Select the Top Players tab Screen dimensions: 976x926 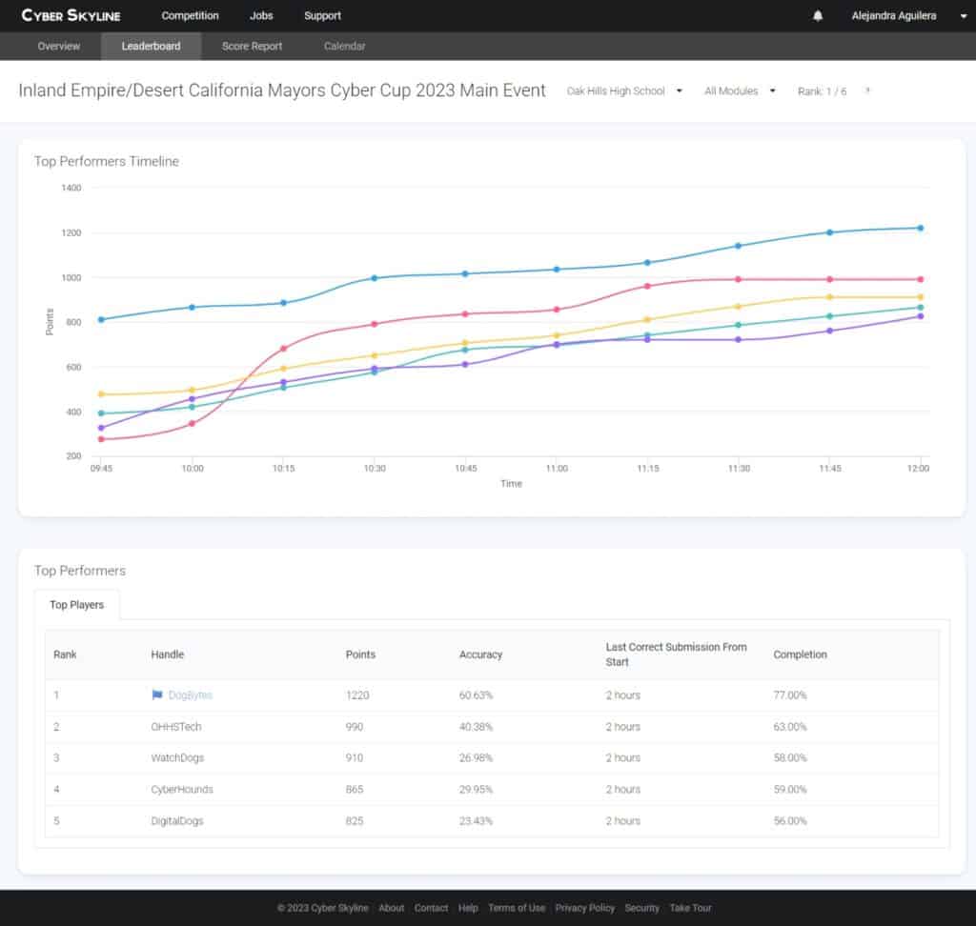tap(77, 605)
